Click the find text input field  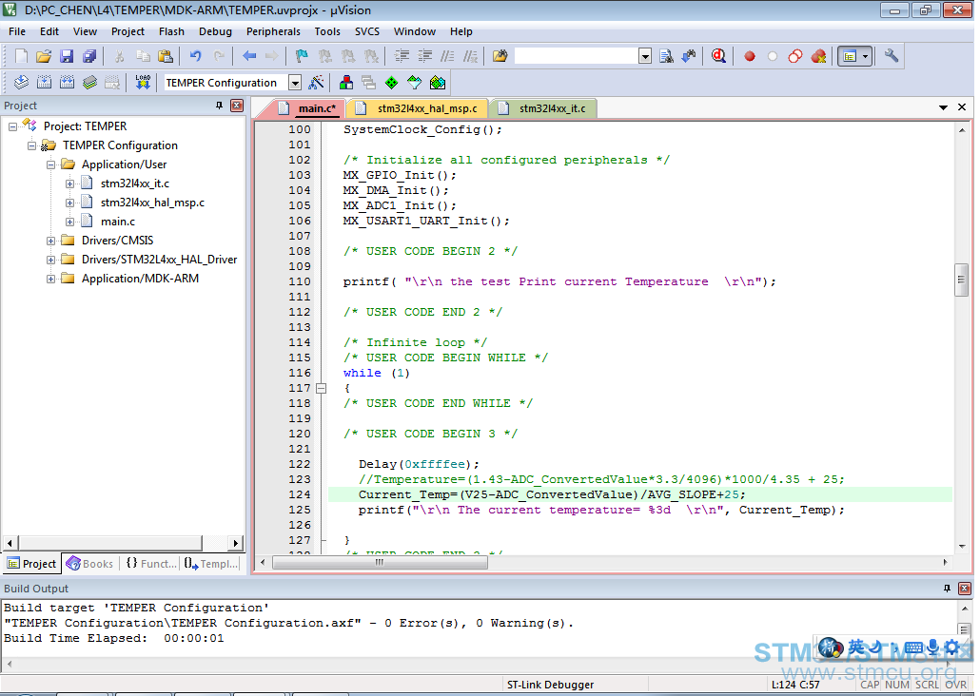click(x=577, y=56)
